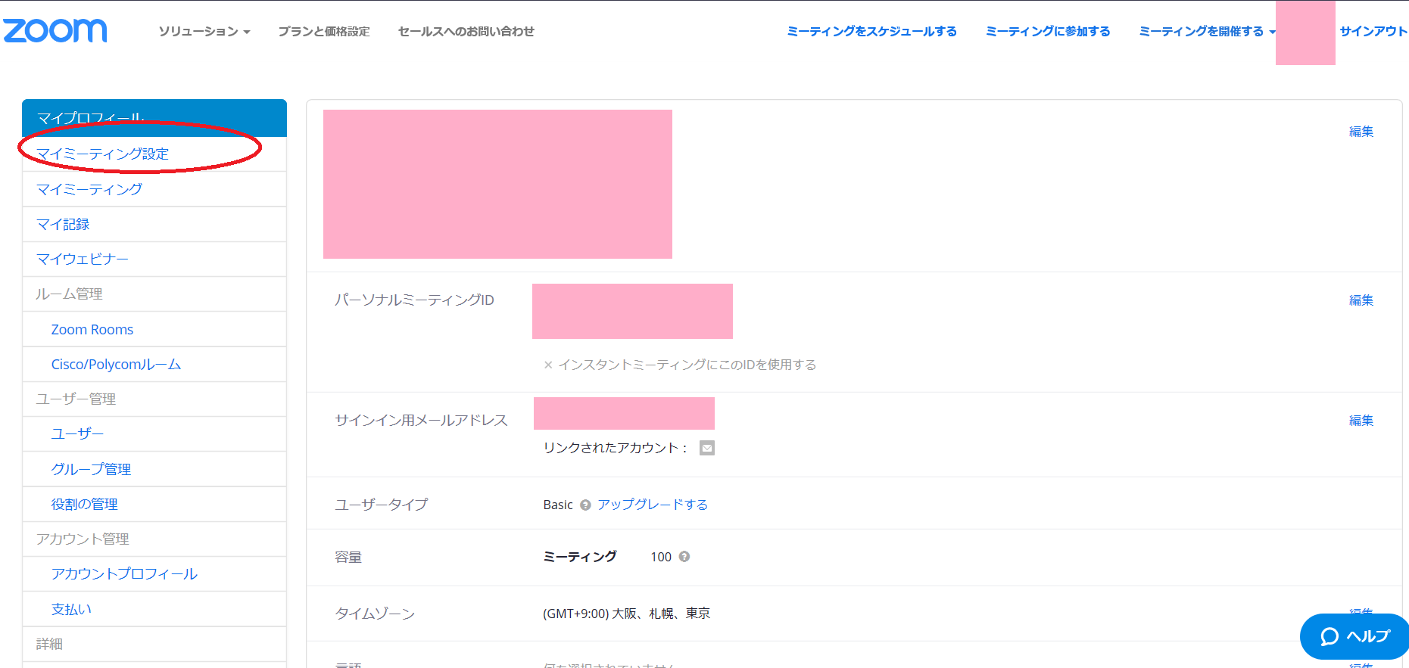Open マイミーティング設定 in sidebar
Image resolution: width=1409 pixels, height=668 pixels.
point(103,154)
